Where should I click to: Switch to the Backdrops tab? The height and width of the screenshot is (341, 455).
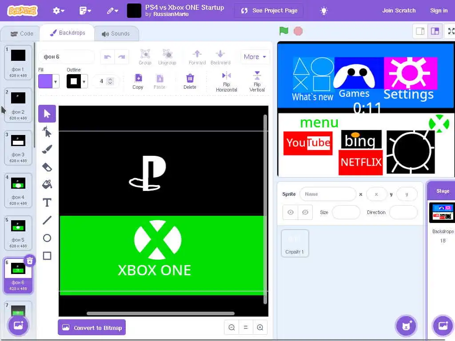(68, 33)
